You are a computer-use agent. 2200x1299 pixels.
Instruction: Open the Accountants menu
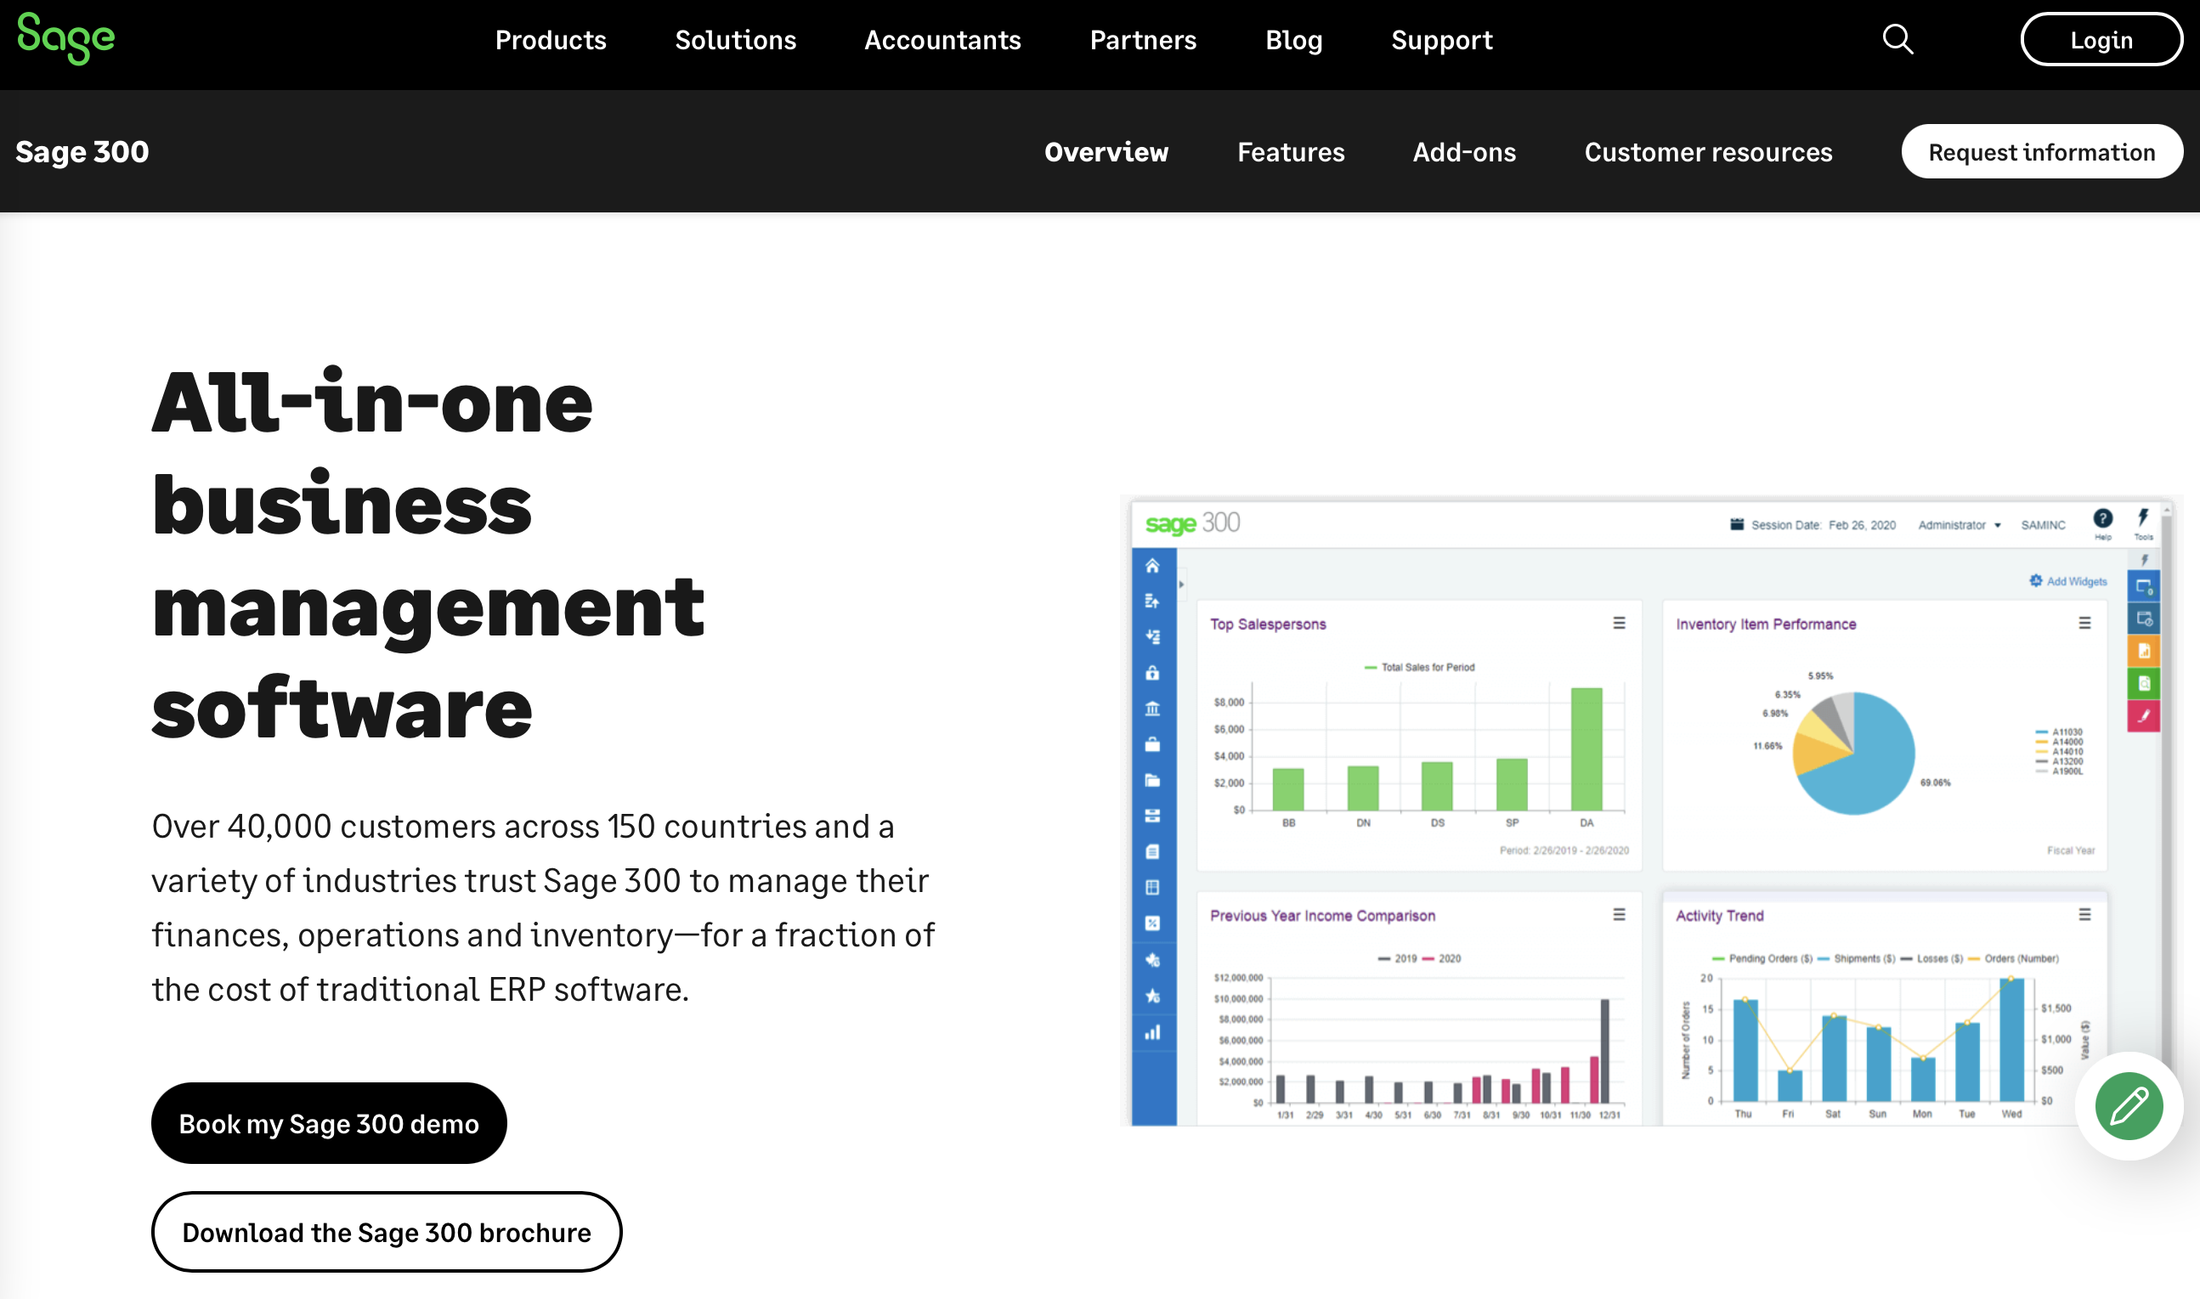click(943, 40)
